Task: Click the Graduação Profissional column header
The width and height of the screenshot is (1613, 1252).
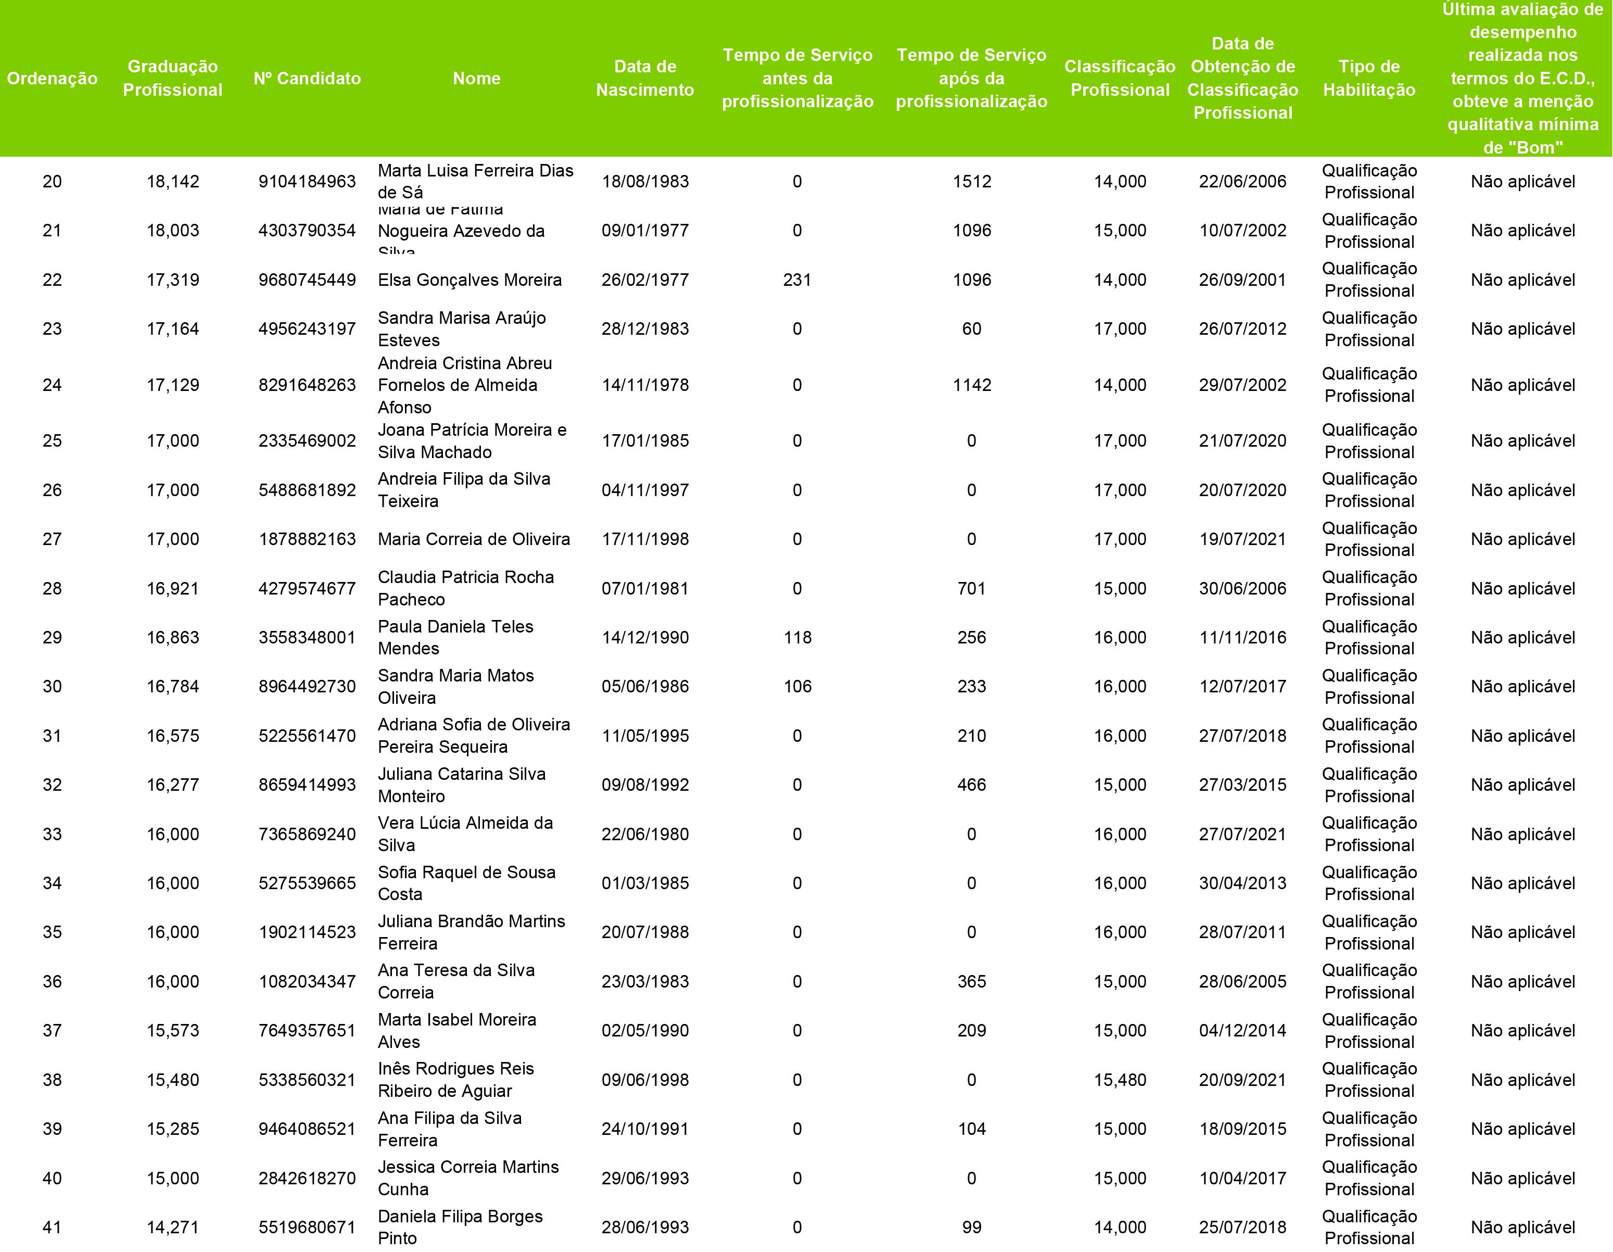Action: tap(172, 78)
